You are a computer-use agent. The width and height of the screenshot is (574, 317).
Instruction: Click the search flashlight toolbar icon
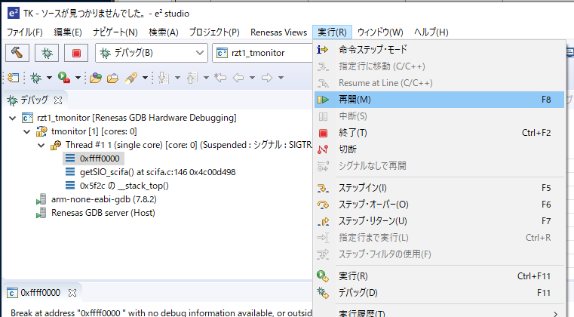[131, 78]
